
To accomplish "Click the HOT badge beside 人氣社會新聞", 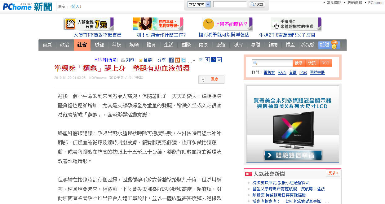I will point(248,174).
